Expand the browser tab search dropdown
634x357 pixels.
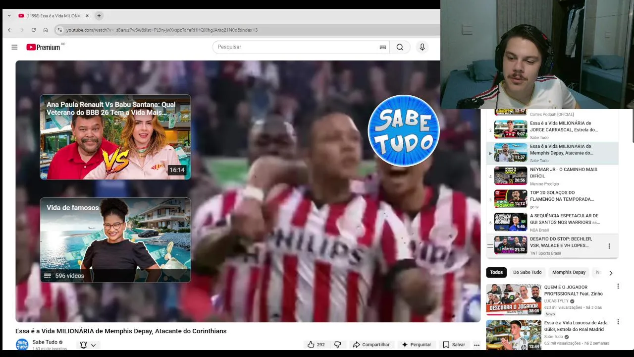pyautogui.click(x=9, y=16)
